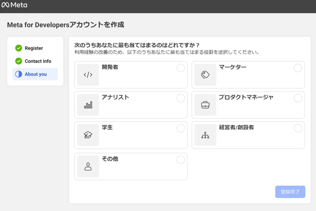
Task: Select the 学生 radio button
Action: pos(181,128)
